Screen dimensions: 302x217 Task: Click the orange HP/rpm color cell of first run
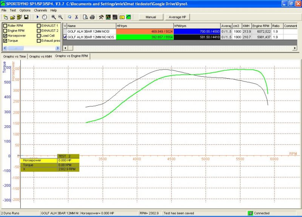(x=145, y=32)
